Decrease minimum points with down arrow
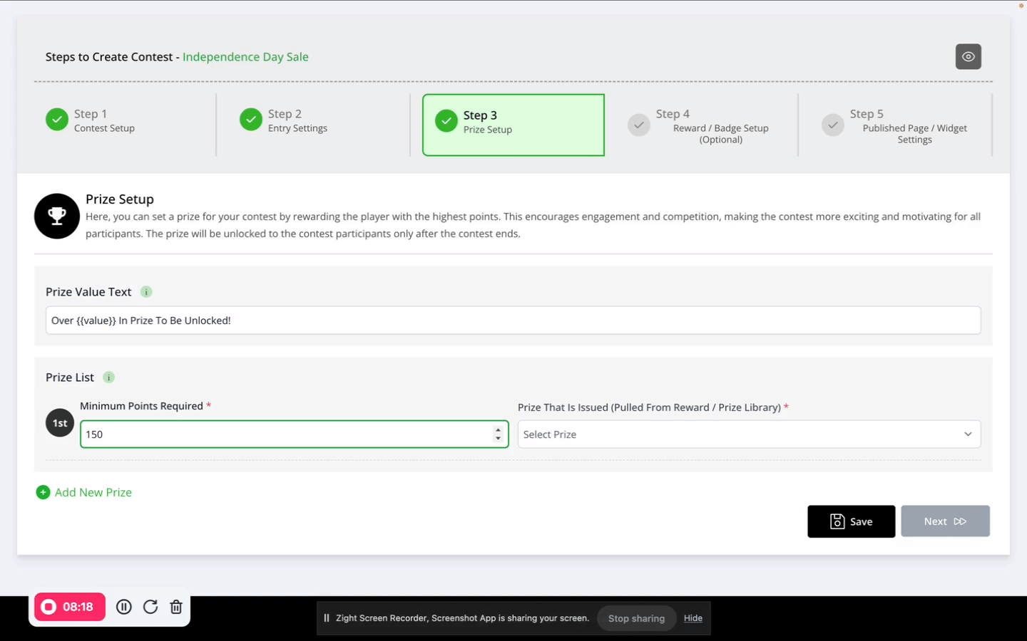Image resolution: width=1027 pixels, height=641 pixels. click(x=498, y=439)
